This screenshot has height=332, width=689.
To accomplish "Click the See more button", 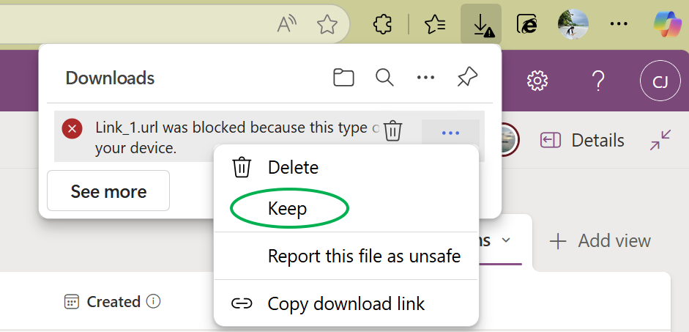I will tap(108, 191).
